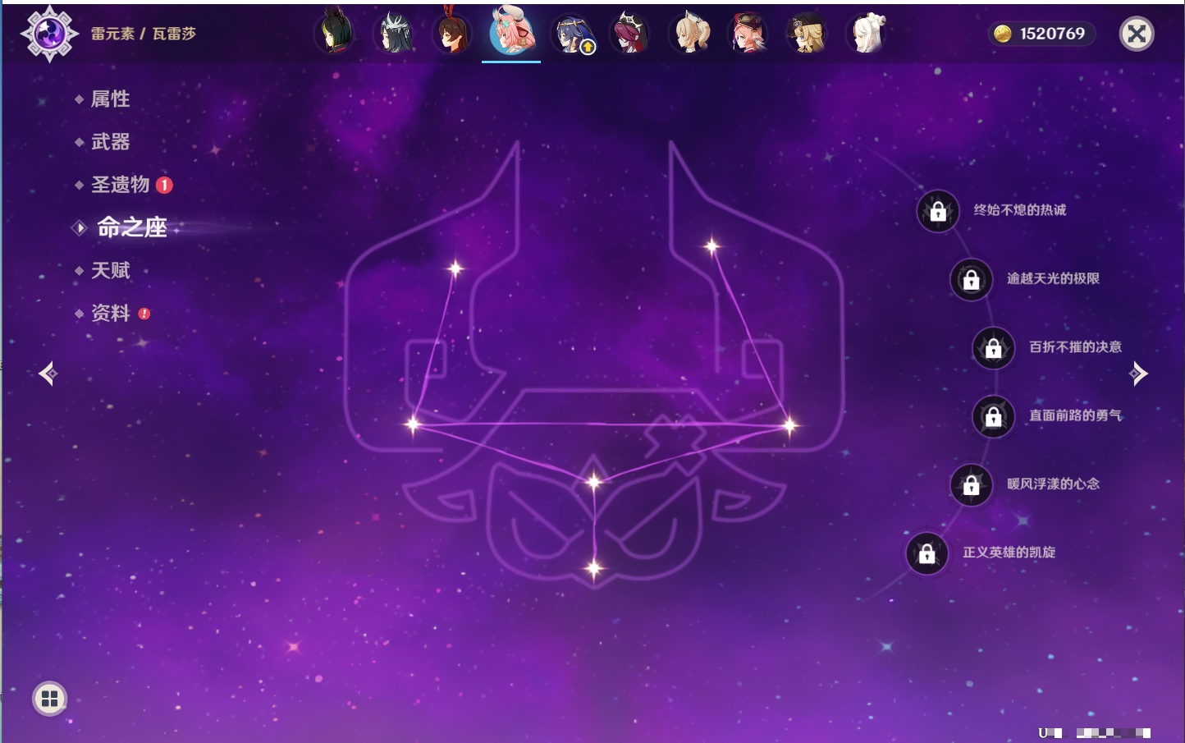The height and width of the screenshot is (743, 1185).
Task: Go to previous character with left arrow
Action: click(x=48, y=374)
